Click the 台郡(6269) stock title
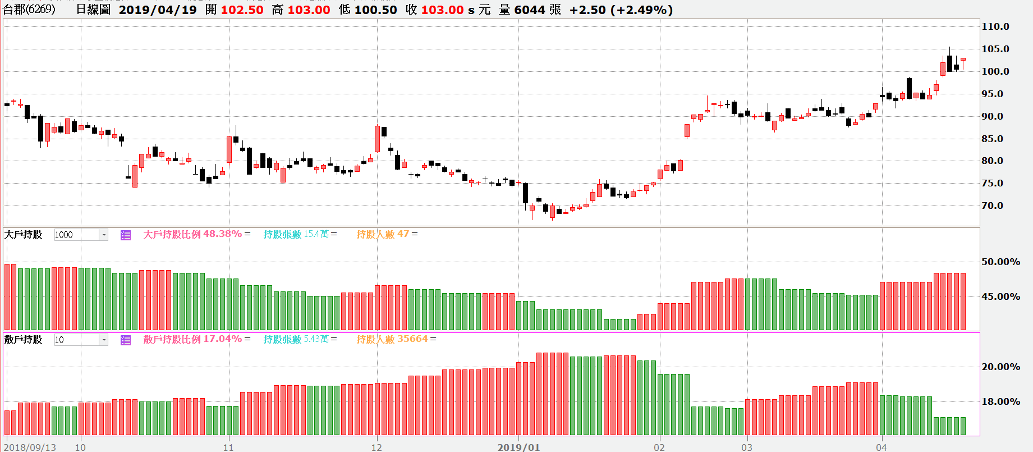Screen dimensions: 1033x452 [x=29, y=10]
